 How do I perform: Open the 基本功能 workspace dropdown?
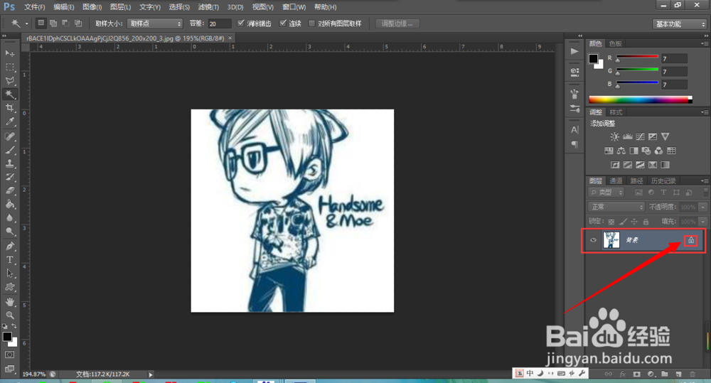tap(680, 24)
